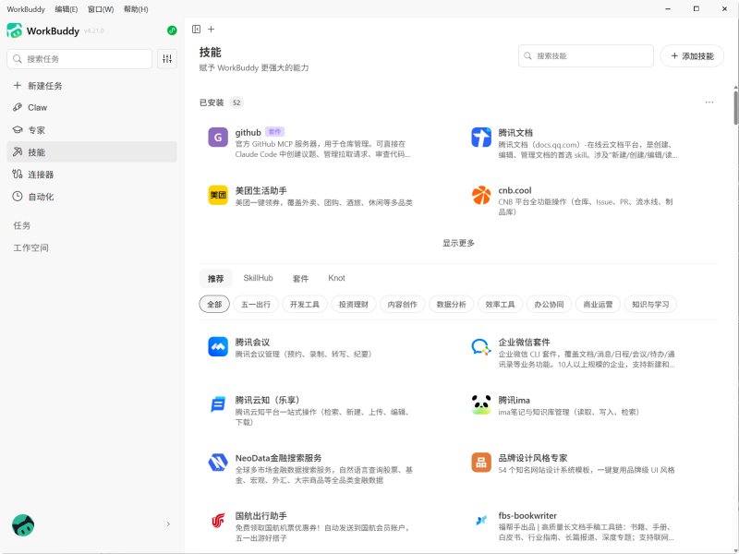Click the WorkBuddy logo icon
Image resolution: width=739 pixels, height=554 pixels.
click(x=14, y=30)
